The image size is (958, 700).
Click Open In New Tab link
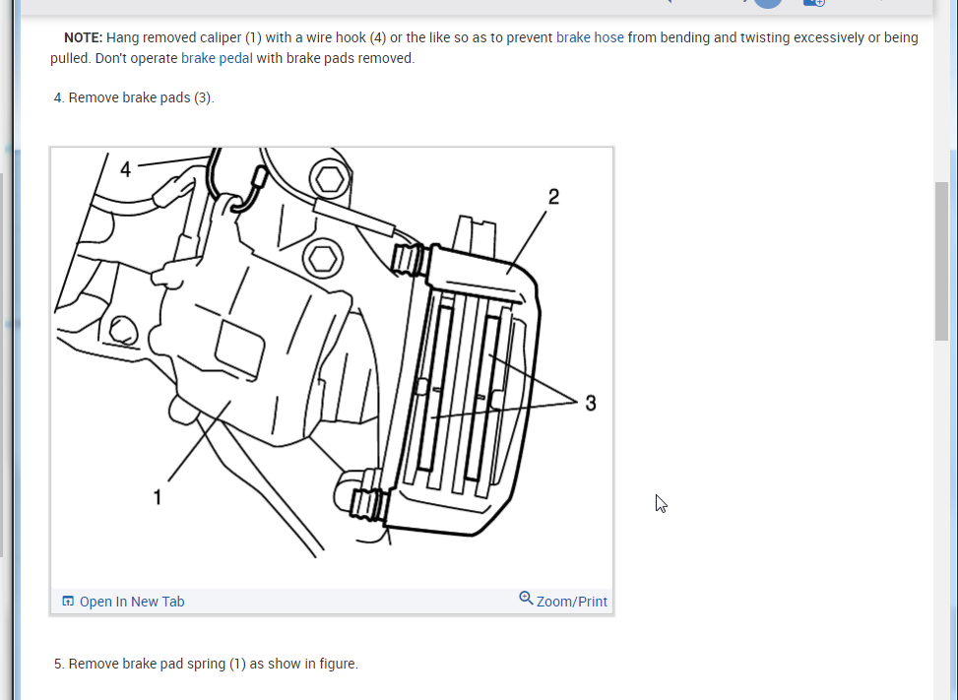131,602
